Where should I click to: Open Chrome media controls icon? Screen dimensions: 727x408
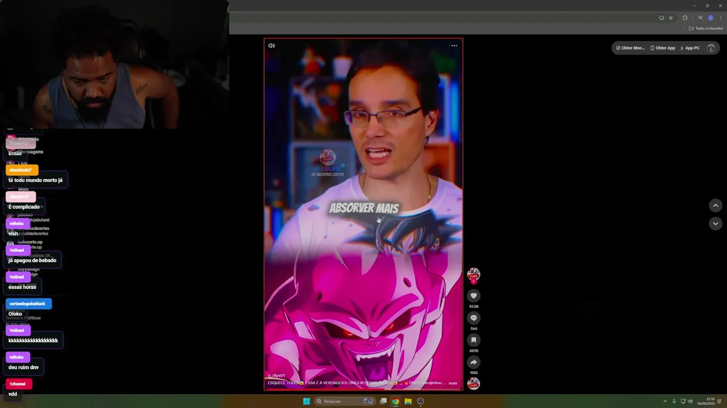[700, 18]
